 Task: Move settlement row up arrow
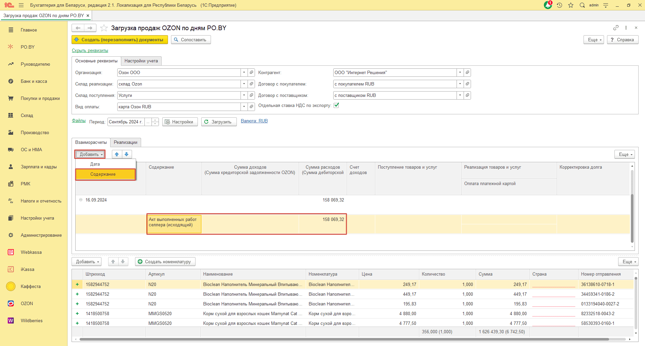tap(117, 154)
